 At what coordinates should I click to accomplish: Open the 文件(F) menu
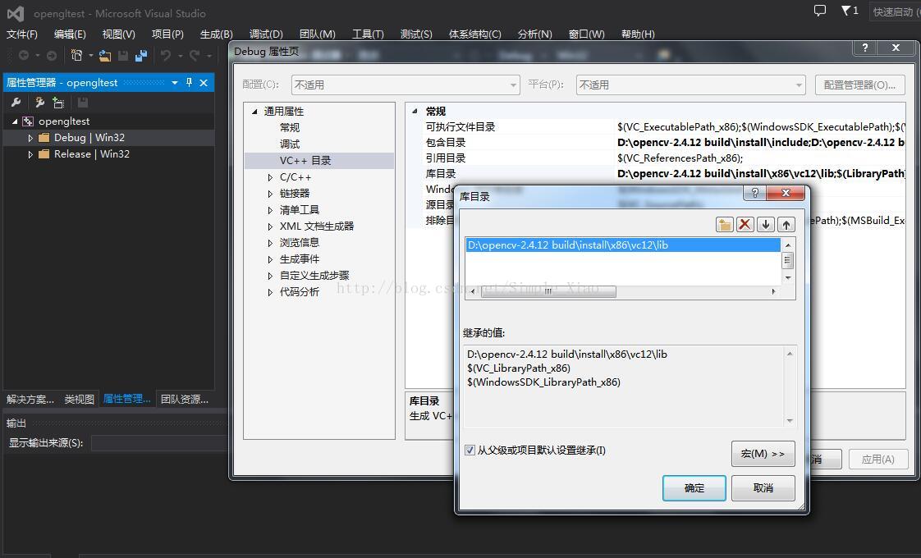coord(21,34)
